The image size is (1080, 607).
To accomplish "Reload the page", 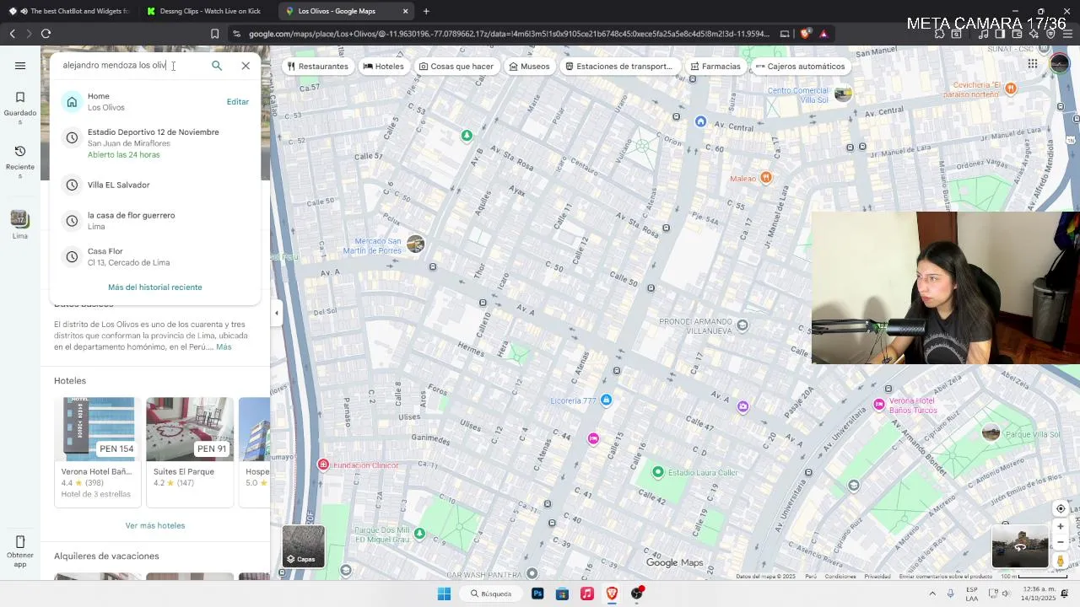I will click(46, 34).
